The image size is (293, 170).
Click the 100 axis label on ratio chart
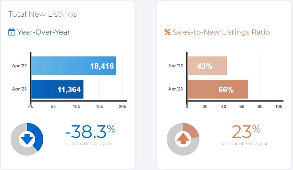[x=279, y=107]
